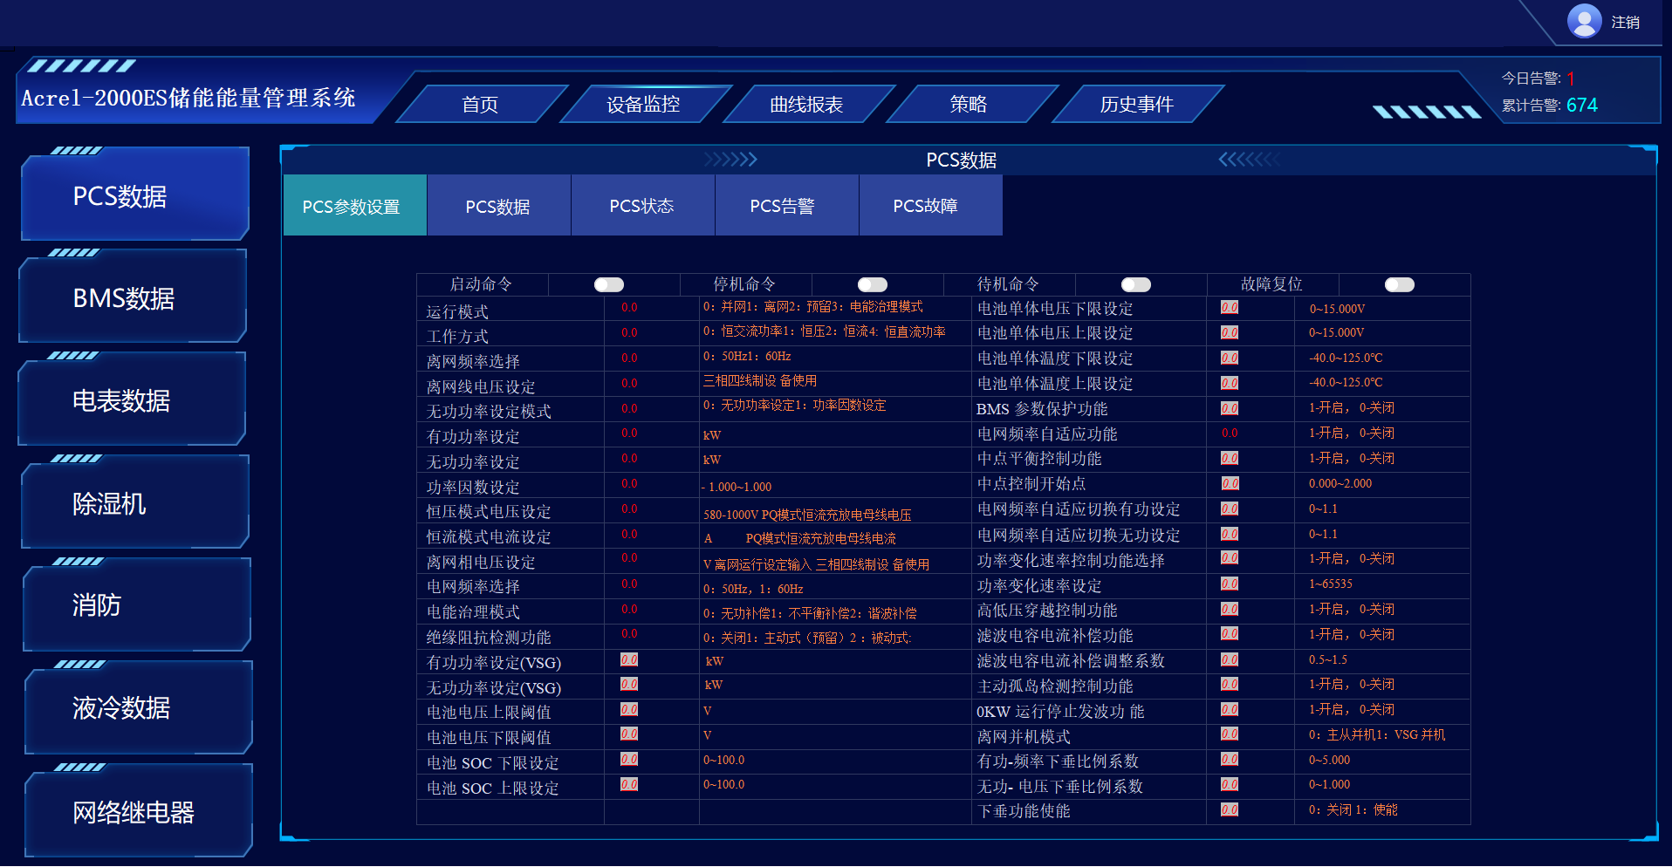Viewport: 1672px width, 867px height.
Task: Click the 电能治理模式 row label
Action: pos(473,612)
